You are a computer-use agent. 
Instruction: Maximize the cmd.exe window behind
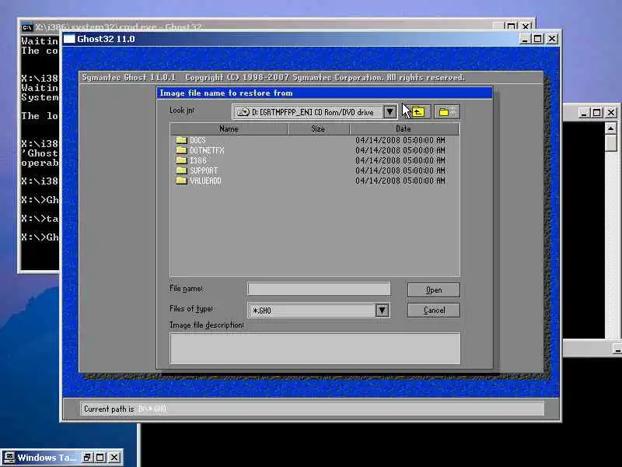point(512,26)
